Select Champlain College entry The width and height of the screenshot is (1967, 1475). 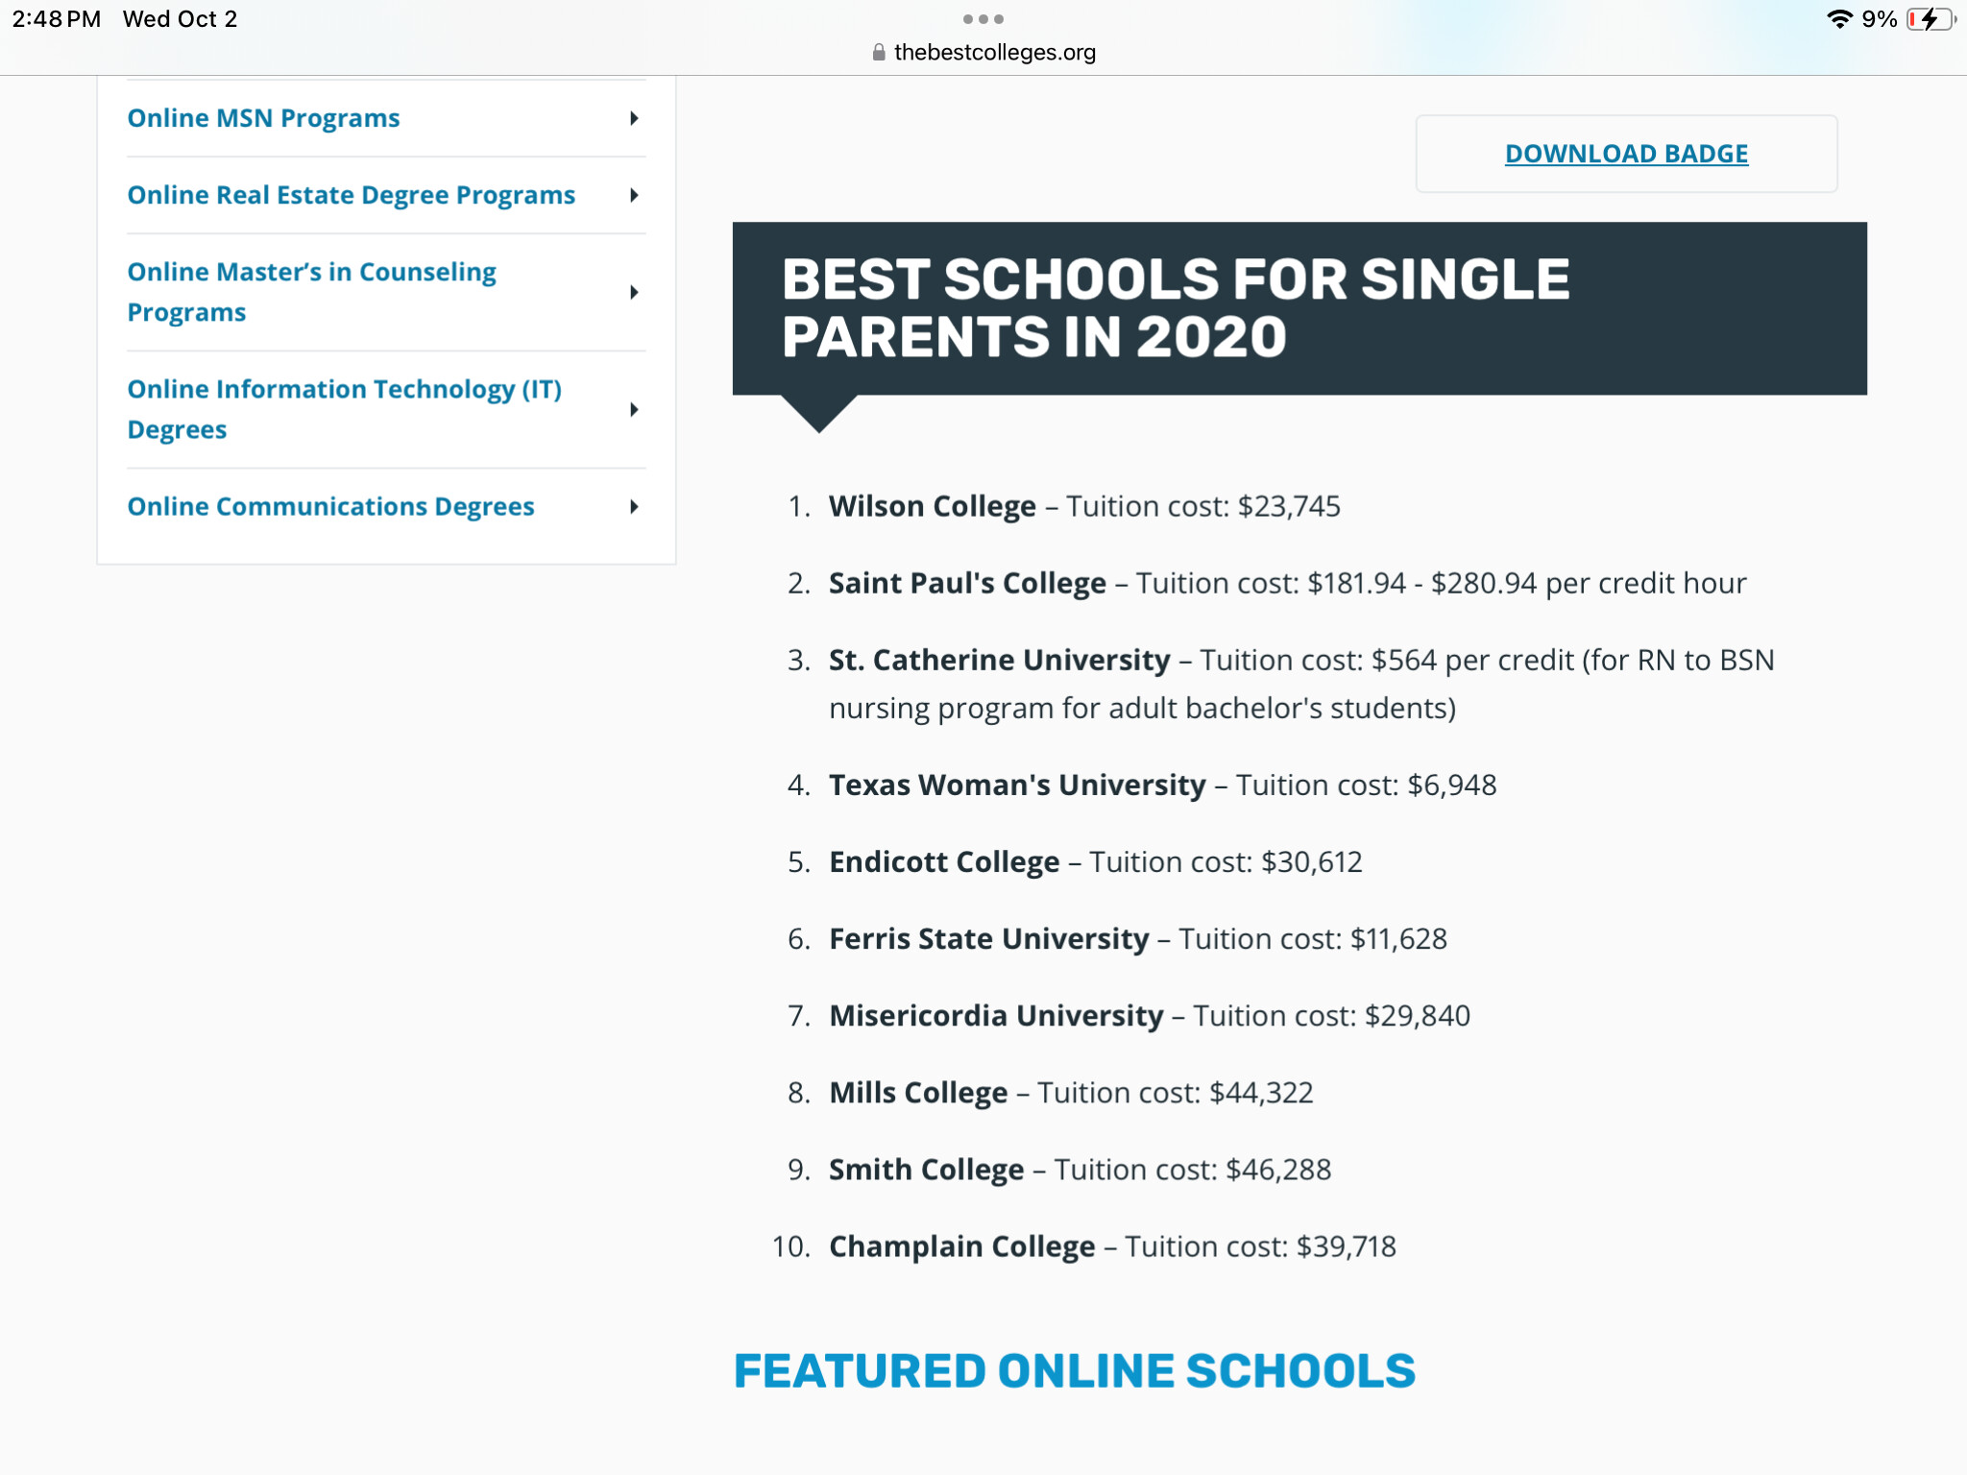tap(961, 1245)
